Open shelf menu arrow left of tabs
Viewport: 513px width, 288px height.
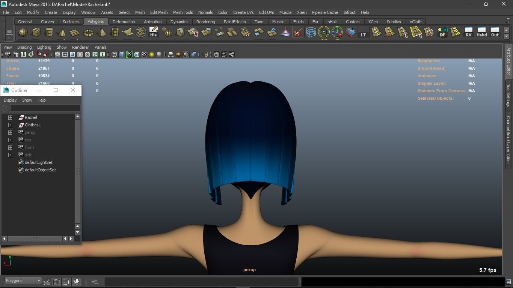pyautogui.click(x=9, y=38)
